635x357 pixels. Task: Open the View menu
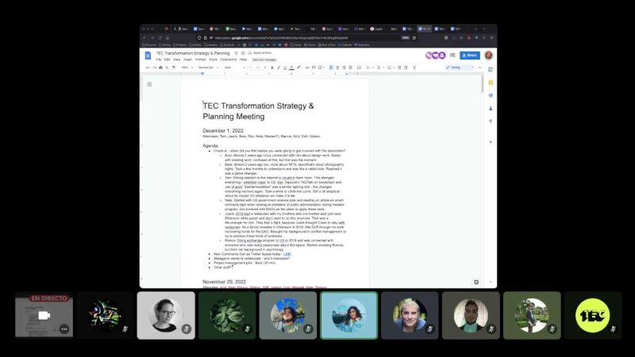[x=176, y=59]
